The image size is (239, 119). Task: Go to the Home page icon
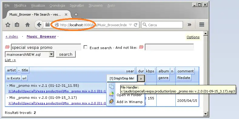pyautogui.click(x=28, y=25)
